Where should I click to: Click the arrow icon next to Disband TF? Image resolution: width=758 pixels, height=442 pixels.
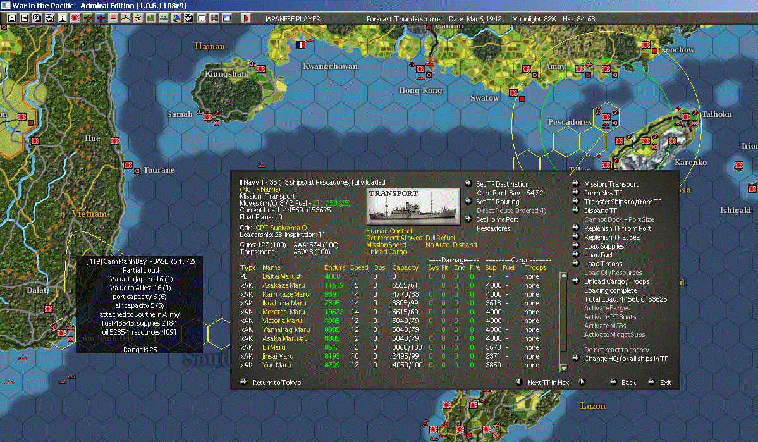(576, 210)
